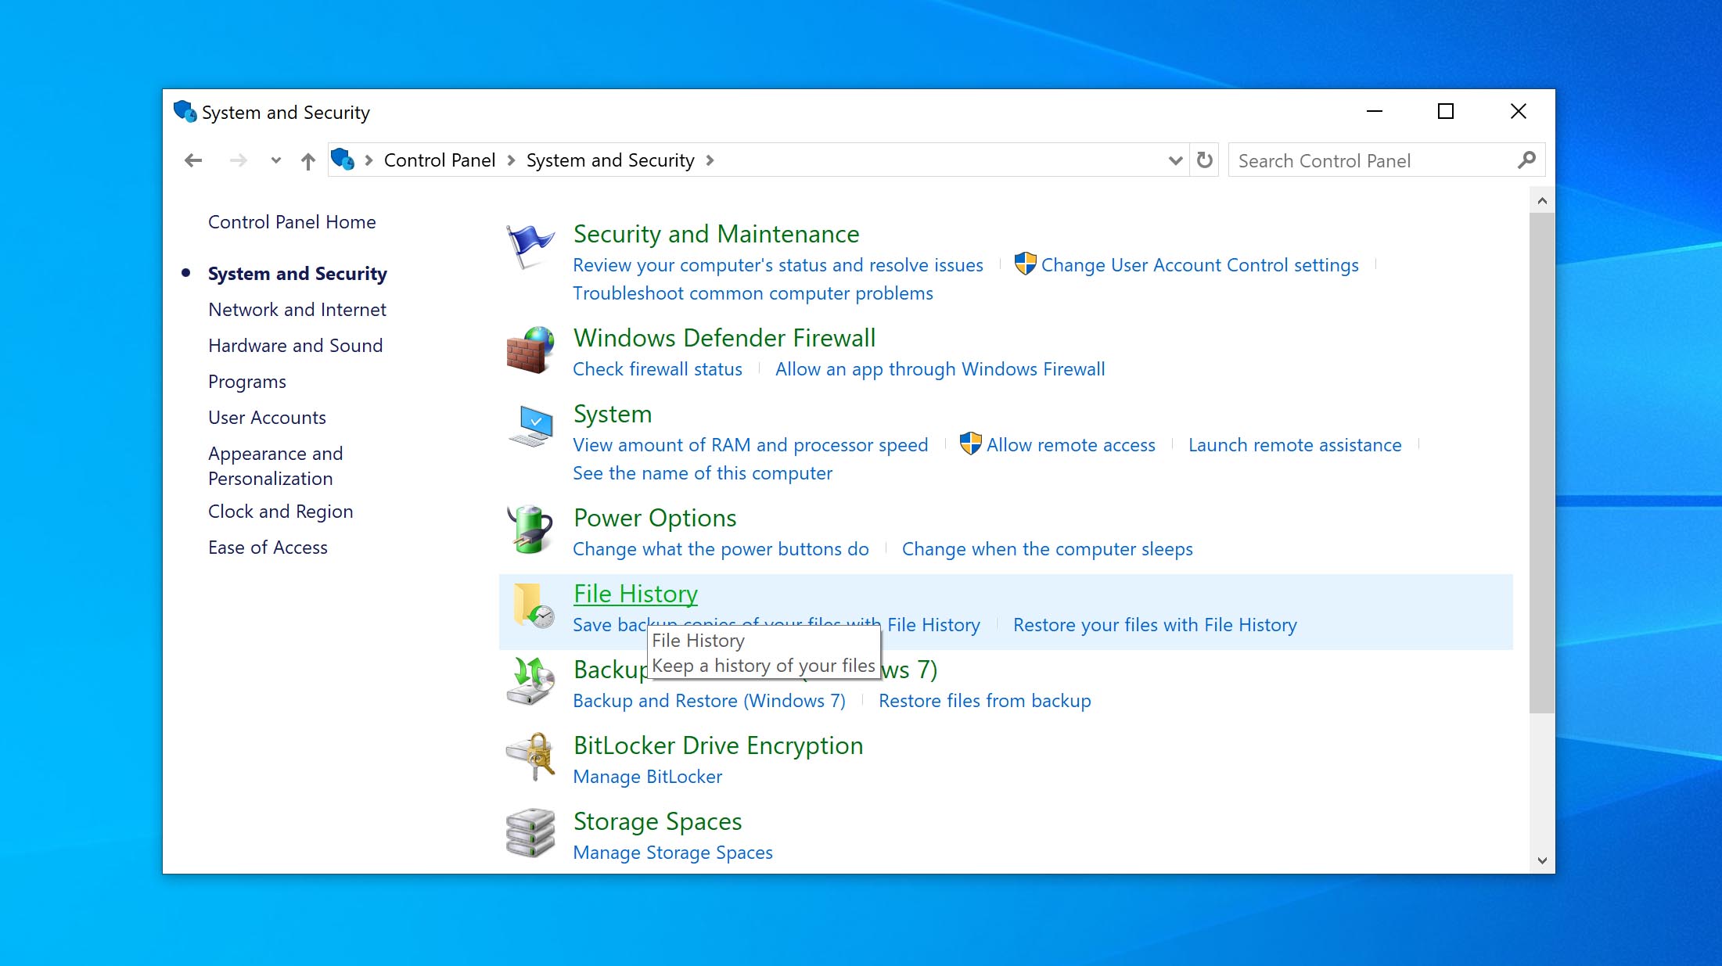Expand the chevron after System and Security breadcrumb

(710, 160)
